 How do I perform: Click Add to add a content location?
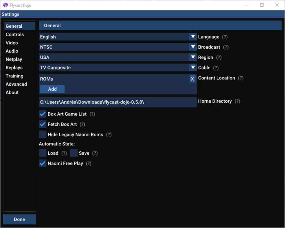point(52,89)
